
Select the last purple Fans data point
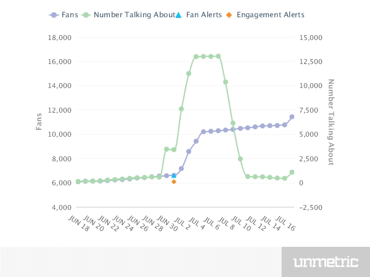point(292,117)
